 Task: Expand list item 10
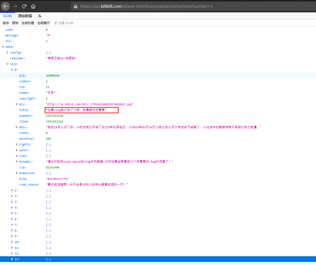click(x=12, y=242)
